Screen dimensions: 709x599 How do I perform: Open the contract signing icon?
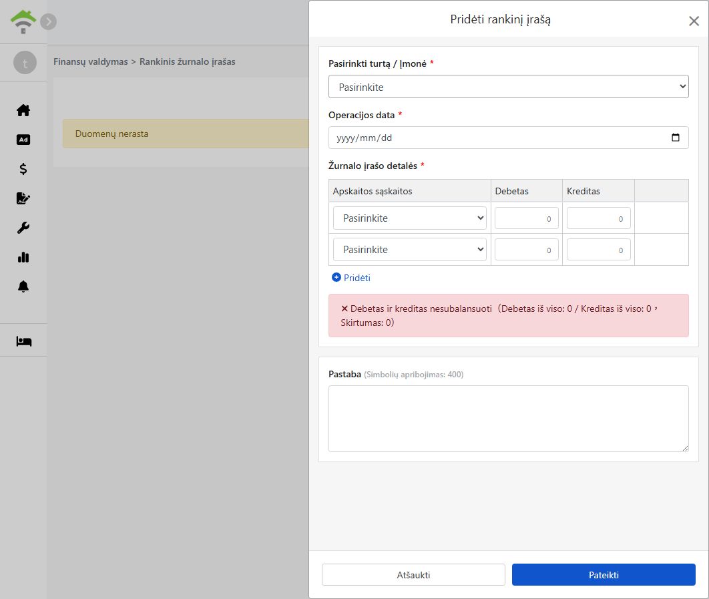pos(23,198)
